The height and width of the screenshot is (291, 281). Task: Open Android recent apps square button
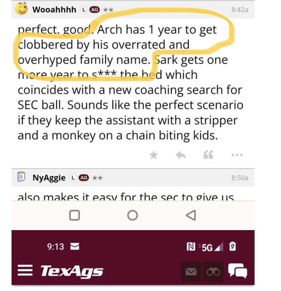pos(74,215)
